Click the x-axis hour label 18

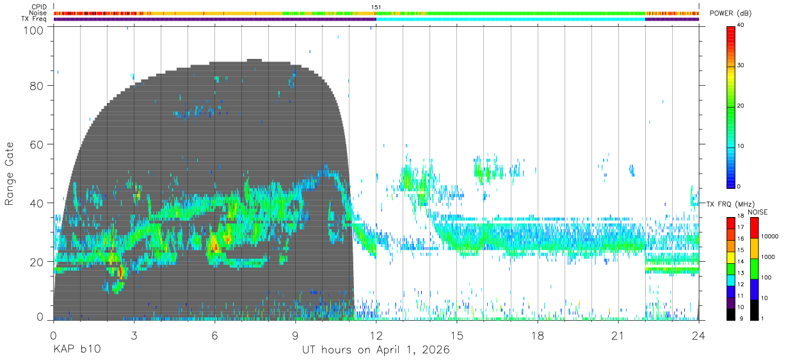click(x=538, y=335)
